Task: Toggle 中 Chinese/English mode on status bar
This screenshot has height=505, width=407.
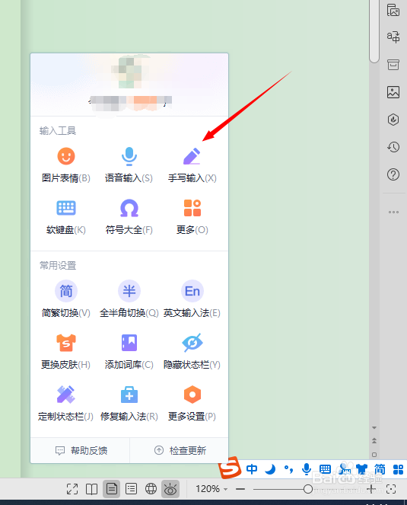Action: point(252,469)
